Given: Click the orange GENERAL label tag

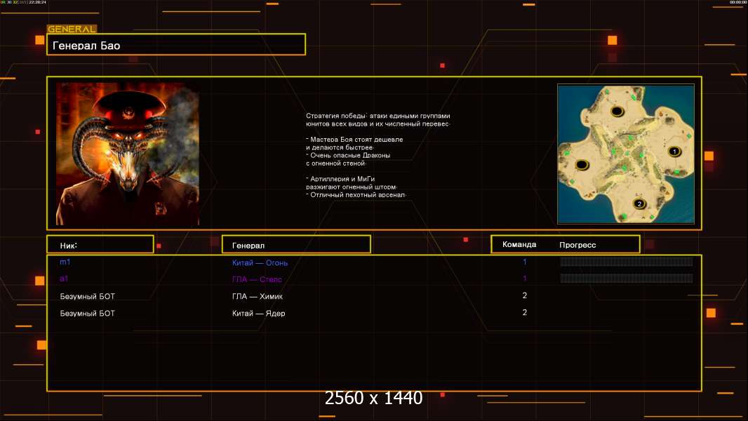Looking at the screenshot, I should pos(72,29).
